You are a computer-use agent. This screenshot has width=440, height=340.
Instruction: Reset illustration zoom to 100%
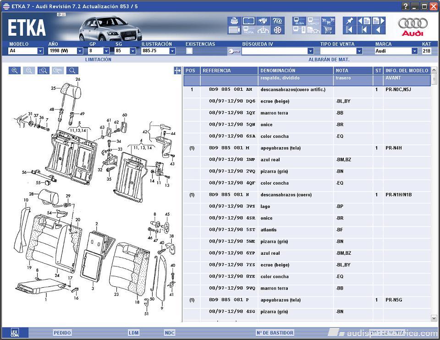[58, 71]
